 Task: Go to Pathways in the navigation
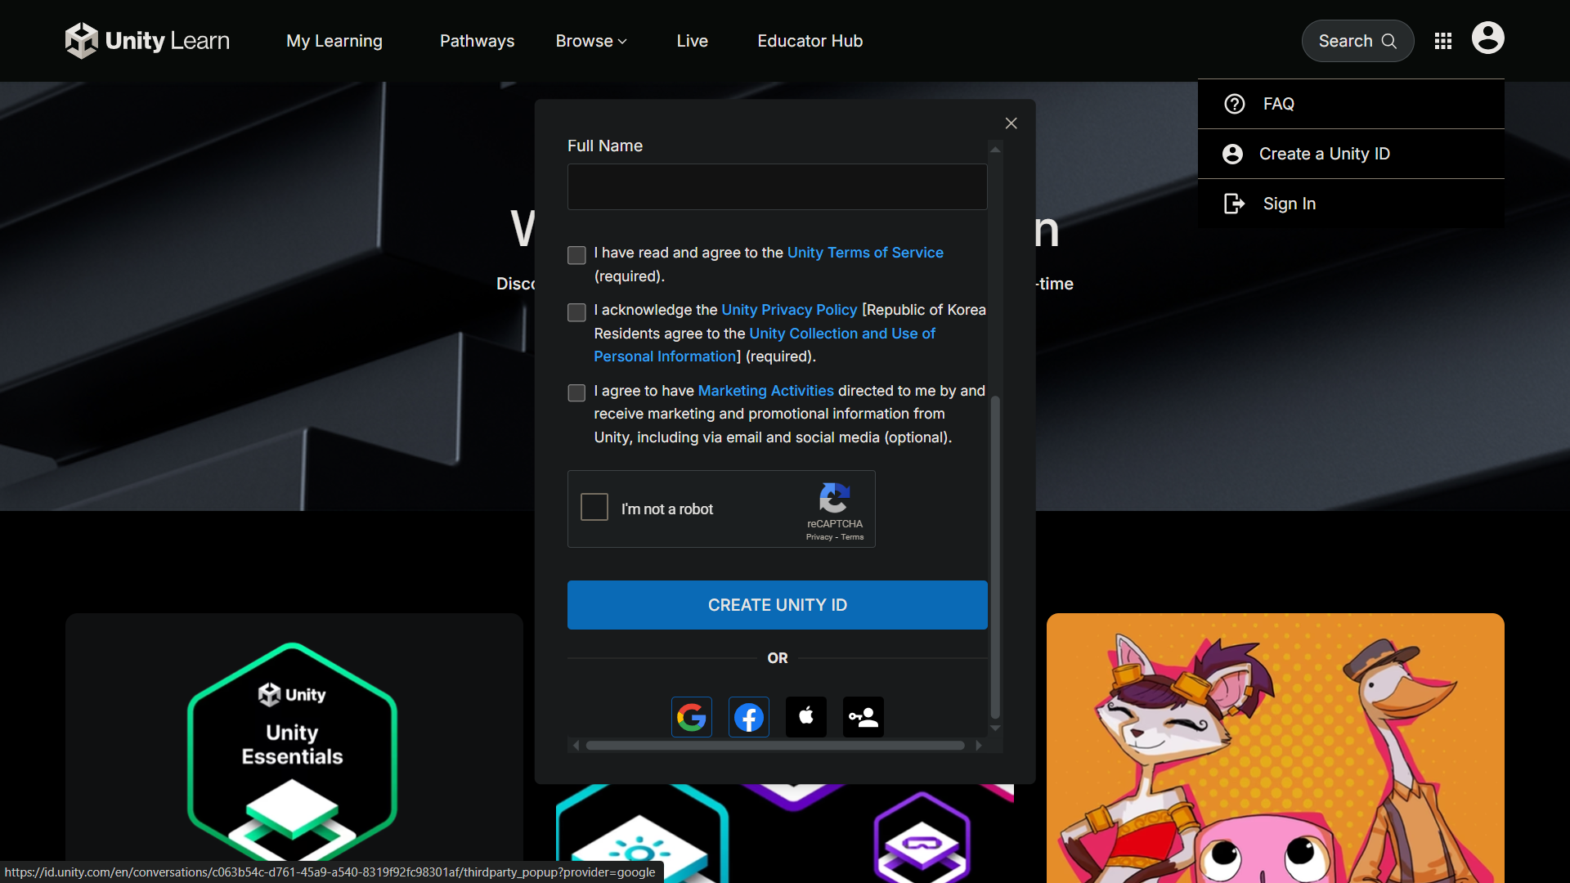478,41
